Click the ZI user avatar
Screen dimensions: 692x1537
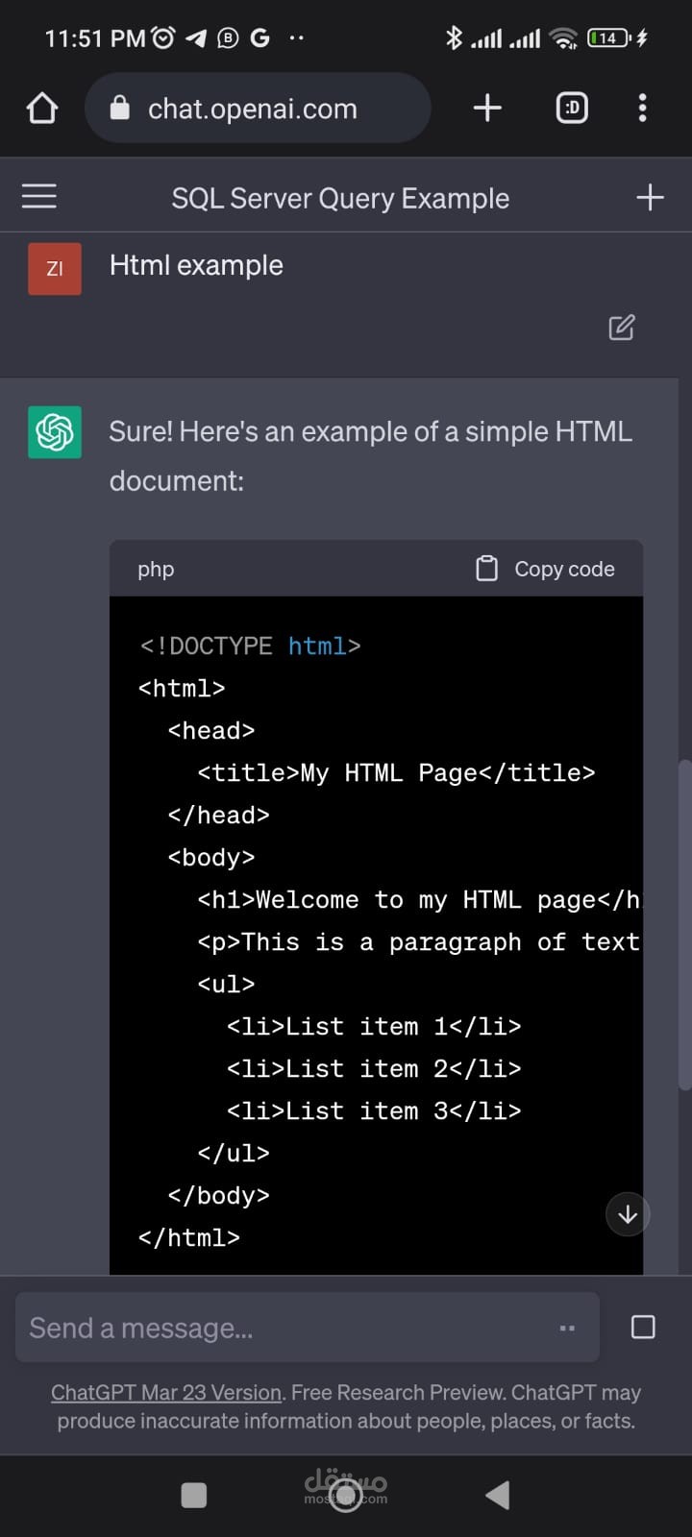tap(55, 268)
